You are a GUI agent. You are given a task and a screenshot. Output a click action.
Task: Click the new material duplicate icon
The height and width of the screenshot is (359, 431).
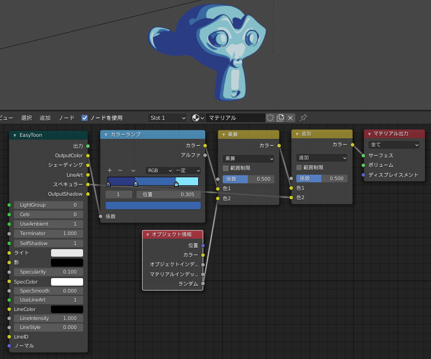[x=280, y=118]
